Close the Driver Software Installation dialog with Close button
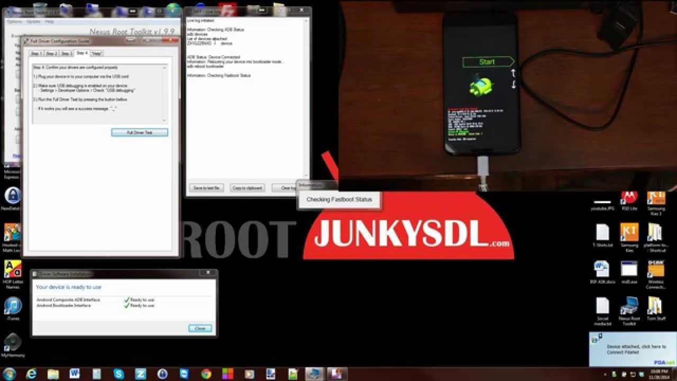Screen dimensions: 677x381 (x=200, y=328)
